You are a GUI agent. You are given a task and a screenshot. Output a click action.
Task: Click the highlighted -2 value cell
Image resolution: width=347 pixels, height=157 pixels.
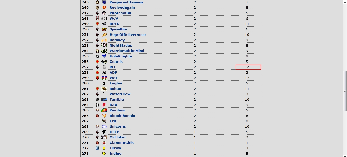tap(248, 67)
